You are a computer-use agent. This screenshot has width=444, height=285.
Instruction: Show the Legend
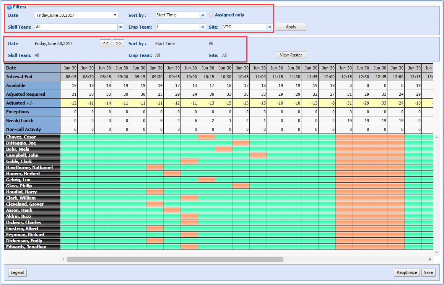coord(17,272)
